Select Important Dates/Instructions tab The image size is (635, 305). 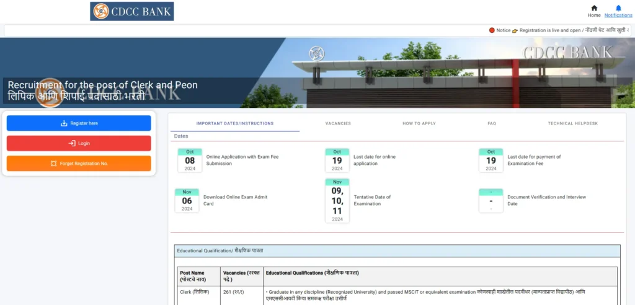tap(235, 123)
